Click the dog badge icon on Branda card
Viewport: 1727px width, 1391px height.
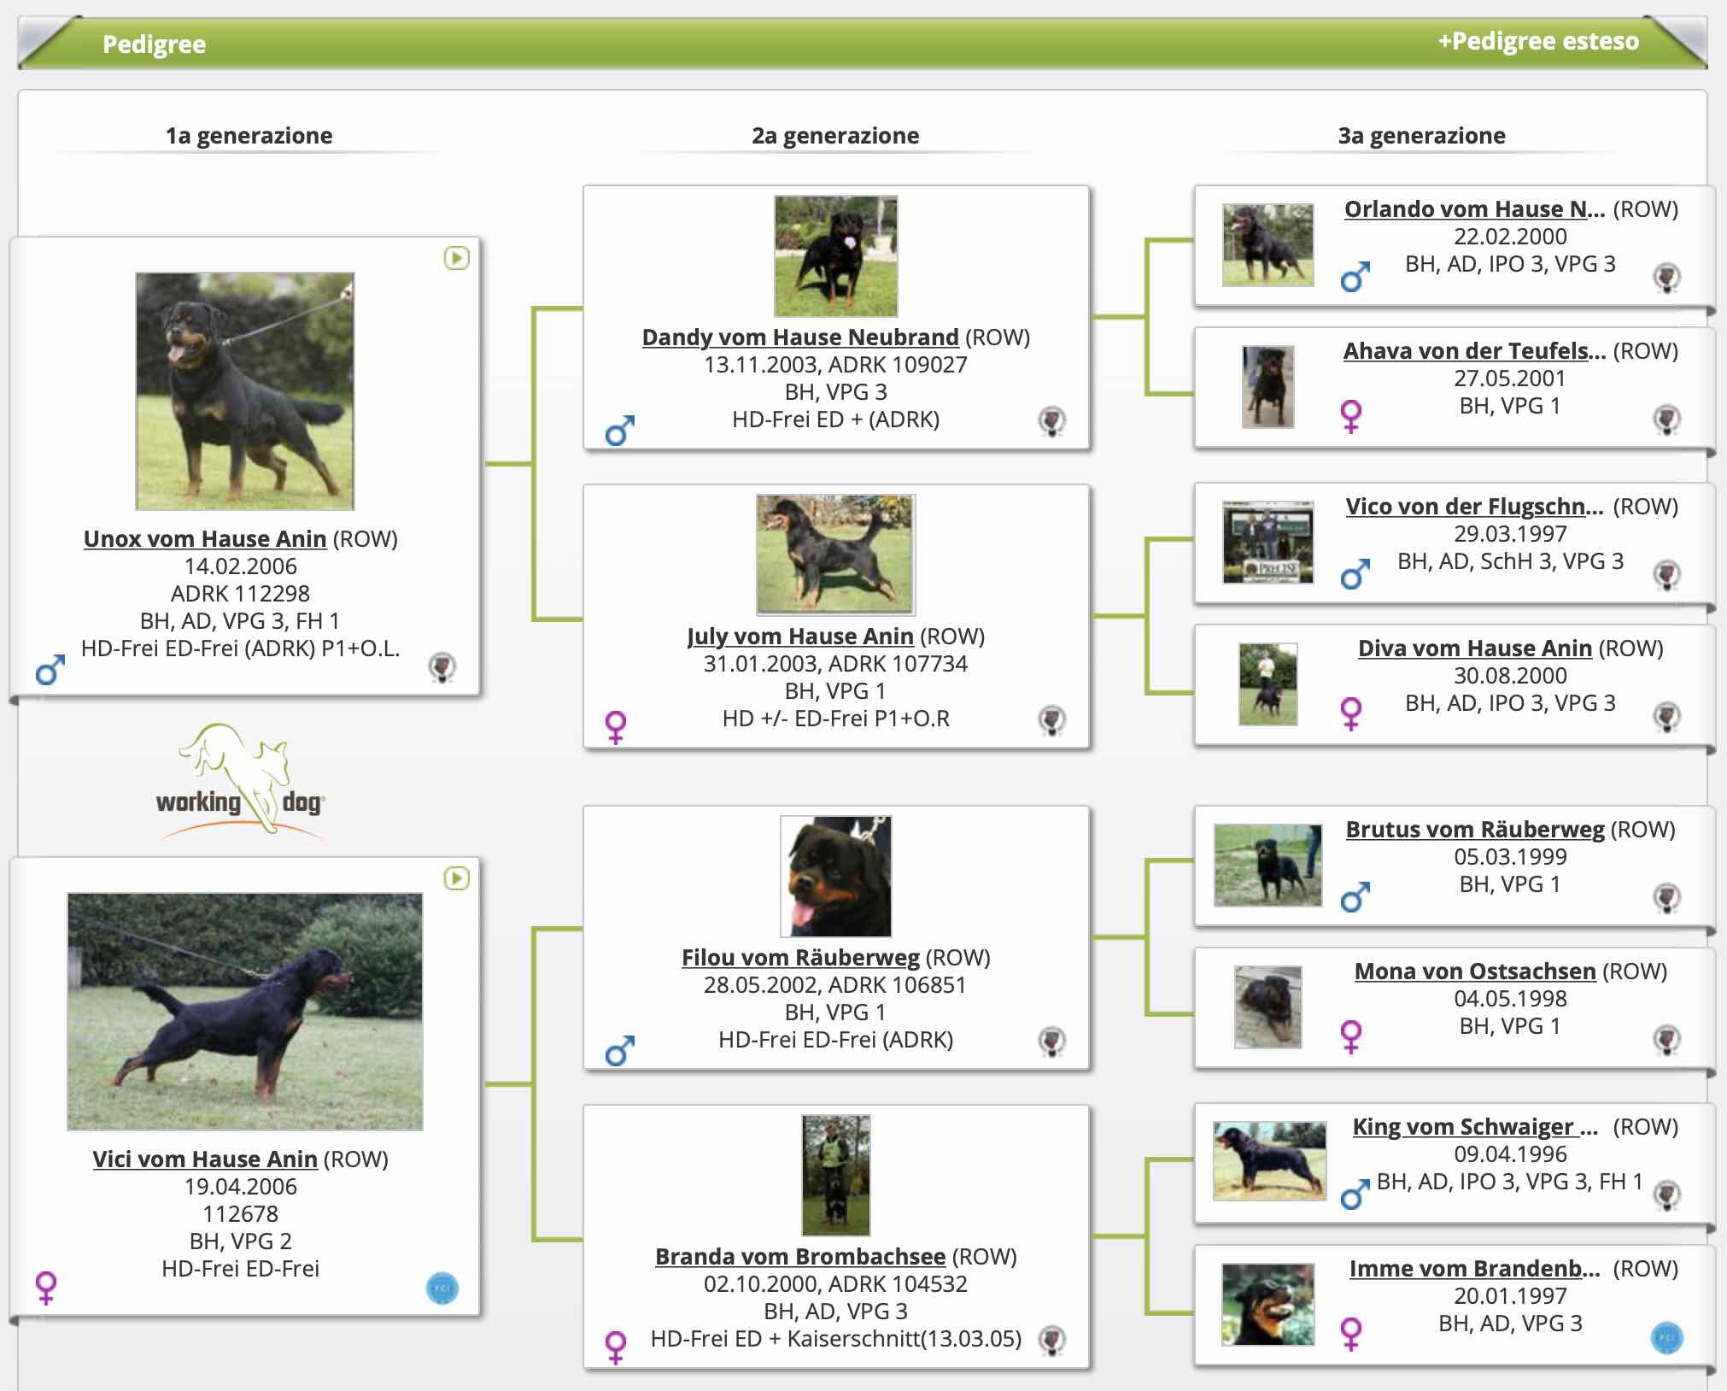click(1052, 1341)
